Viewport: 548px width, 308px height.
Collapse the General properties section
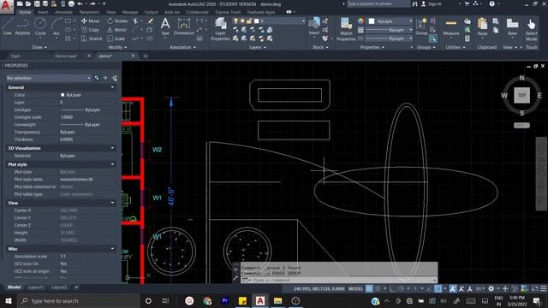click(x=112, y=87)
